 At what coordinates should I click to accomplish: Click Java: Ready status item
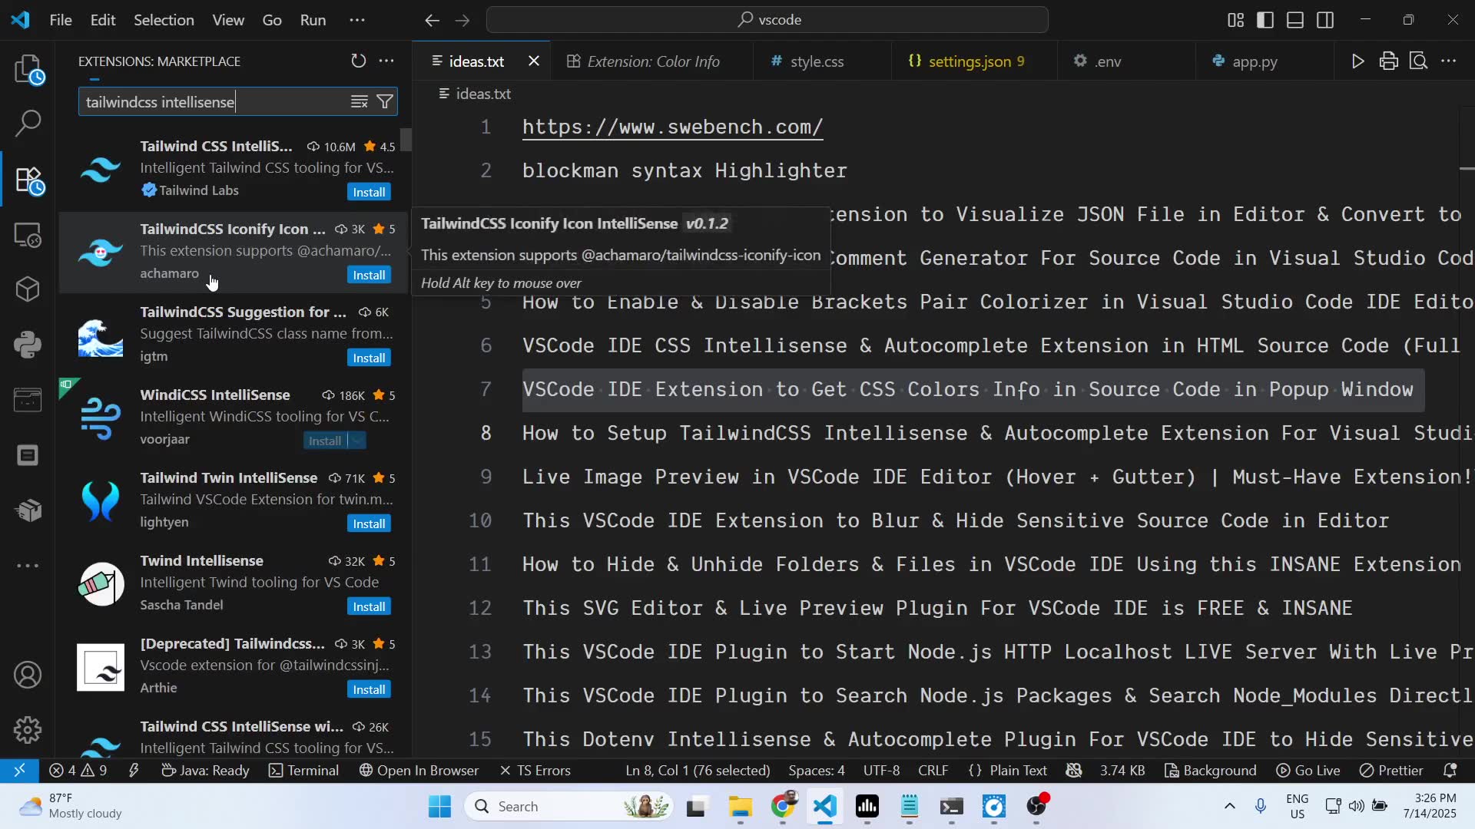205,771
